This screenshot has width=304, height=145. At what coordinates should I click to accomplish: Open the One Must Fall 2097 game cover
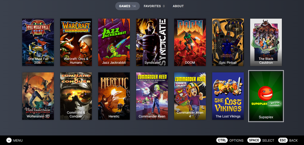[38, 43]
